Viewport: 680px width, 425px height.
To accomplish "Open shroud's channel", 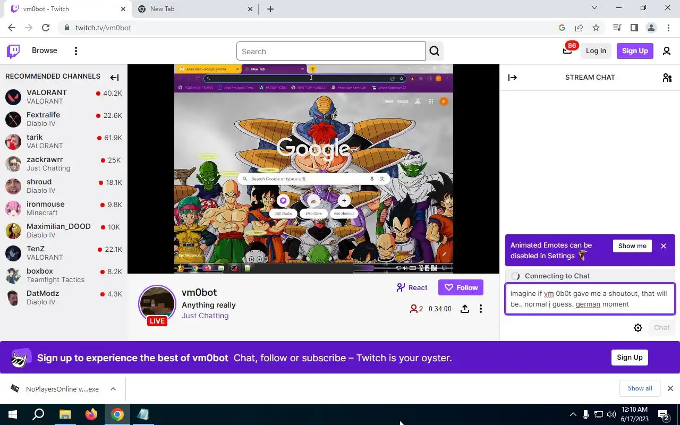I will [64, 186].
